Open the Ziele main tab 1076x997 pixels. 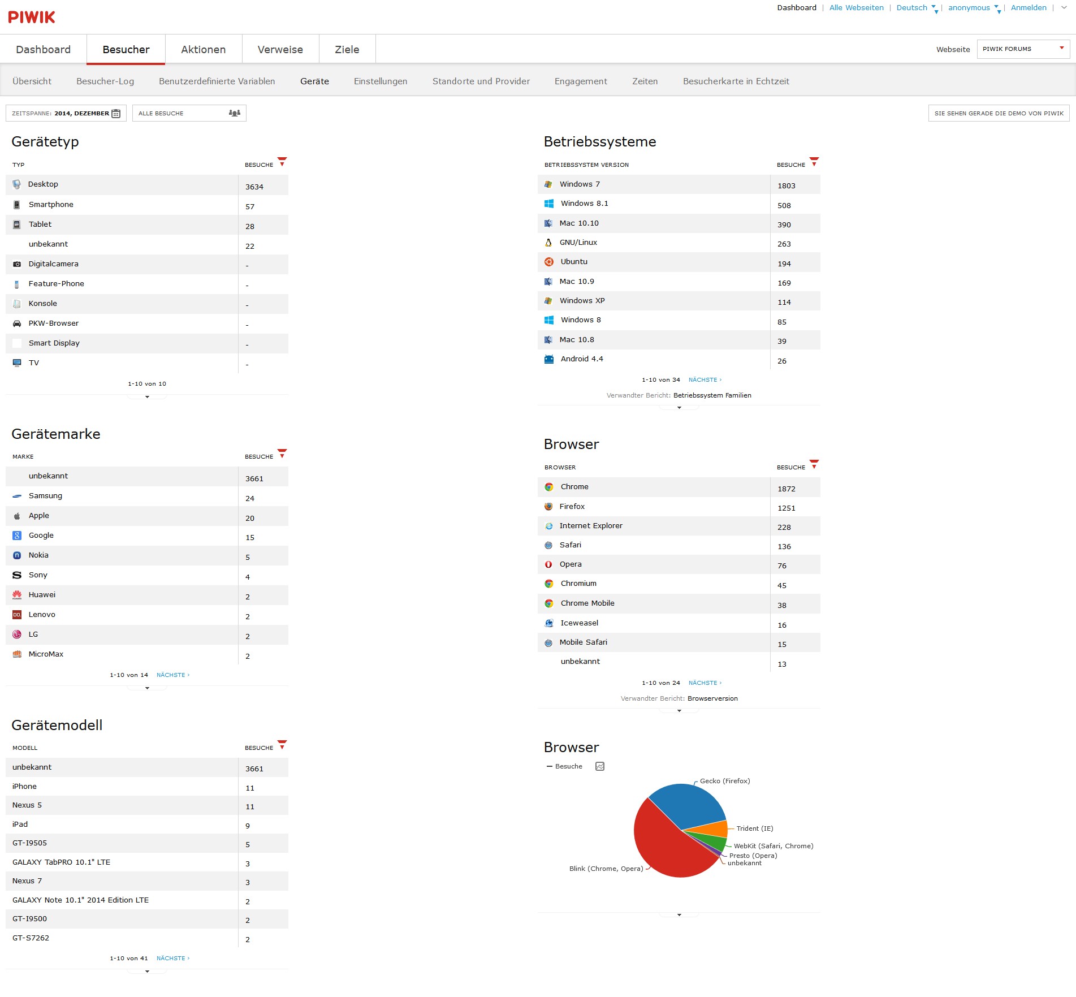pyautogui.click(x=347, y=50)
